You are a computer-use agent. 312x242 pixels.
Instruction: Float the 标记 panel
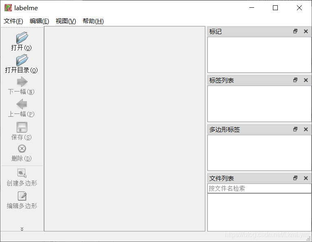(295, 31)
